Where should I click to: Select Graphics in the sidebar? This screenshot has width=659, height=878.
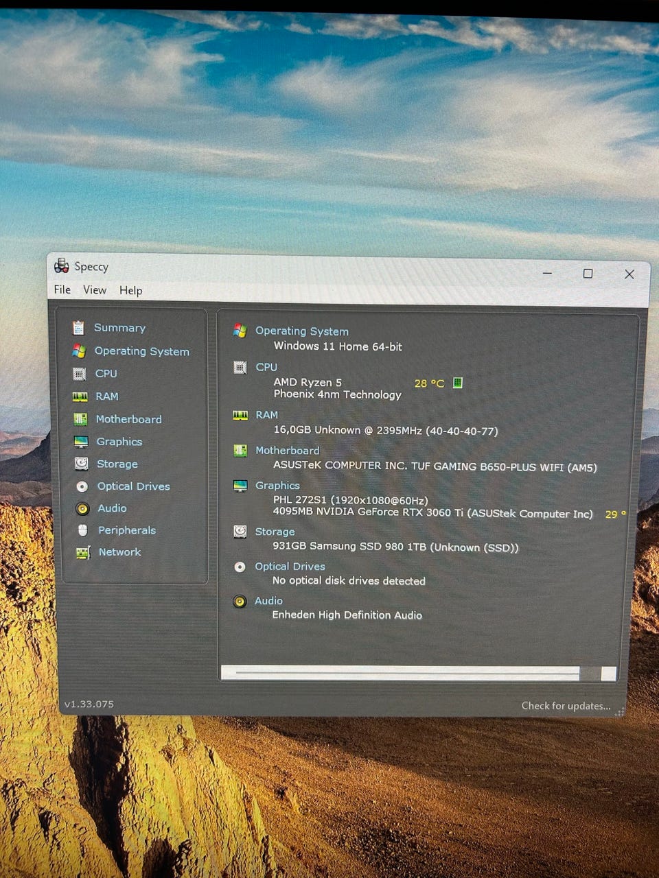[x=119, y=442]
